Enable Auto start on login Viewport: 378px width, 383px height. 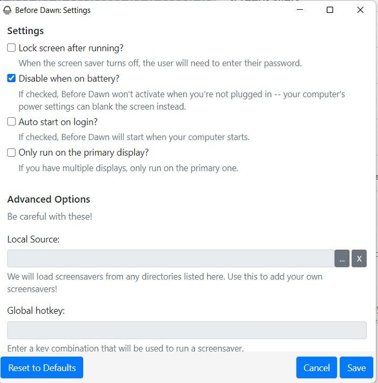(x=11, y=122)
